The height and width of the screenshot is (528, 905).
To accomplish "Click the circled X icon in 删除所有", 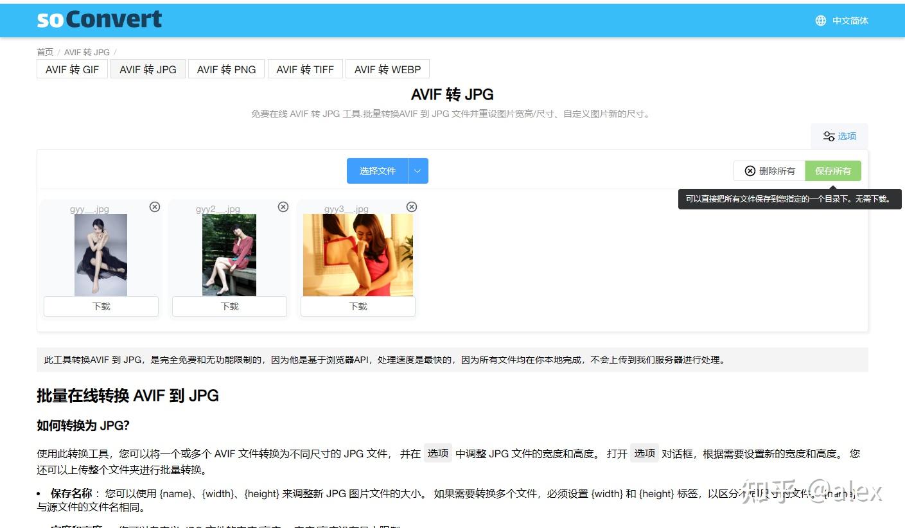I will (750, 170).
